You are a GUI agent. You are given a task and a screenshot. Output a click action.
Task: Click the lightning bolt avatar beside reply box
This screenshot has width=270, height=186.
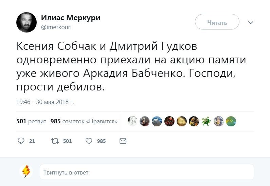tap(26, 172)
